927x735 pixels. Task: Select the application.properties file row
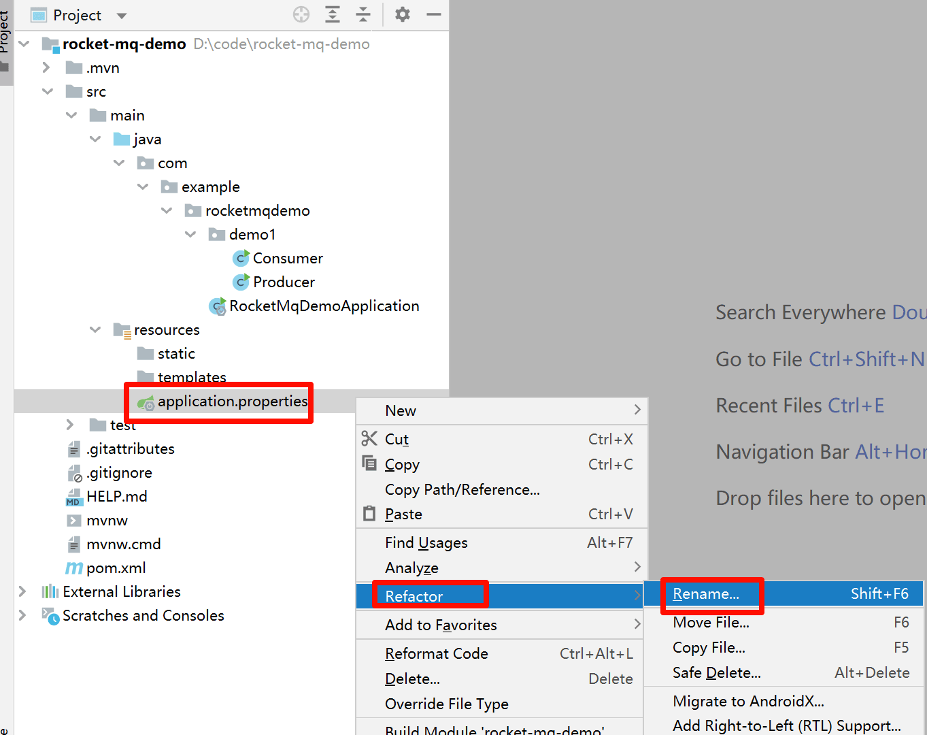pos(231,402)
